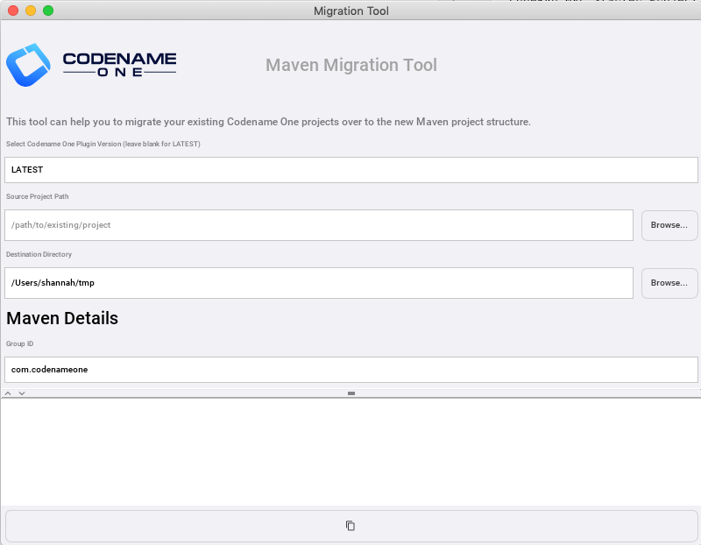Edit the Group ID field com.codenameone
This screenshot has width=701, height=545.
[x=350, y=370]
